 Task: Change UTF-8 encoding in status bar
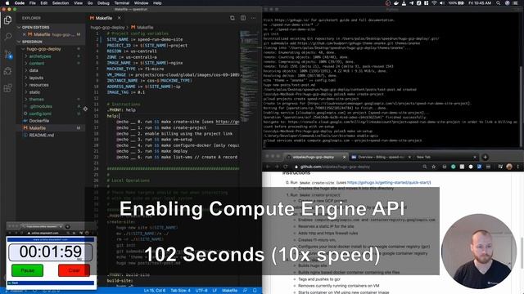click(x=201, y=291)
